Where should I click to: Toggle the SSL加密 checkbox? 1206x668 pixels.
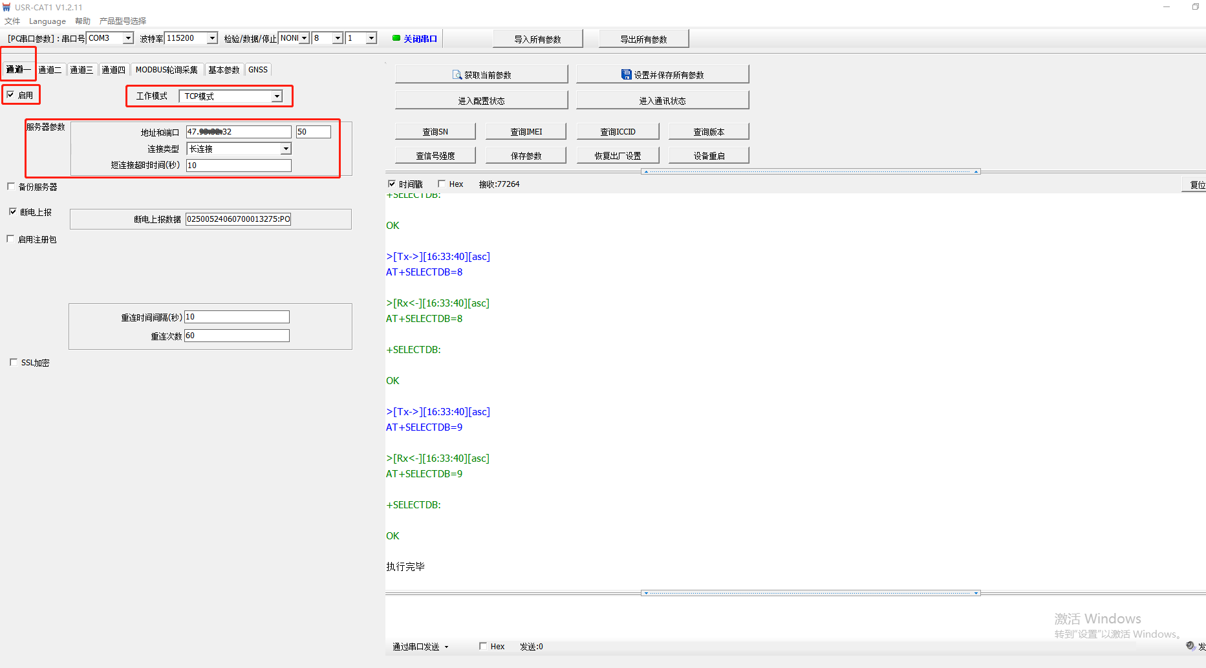point(14,363)
